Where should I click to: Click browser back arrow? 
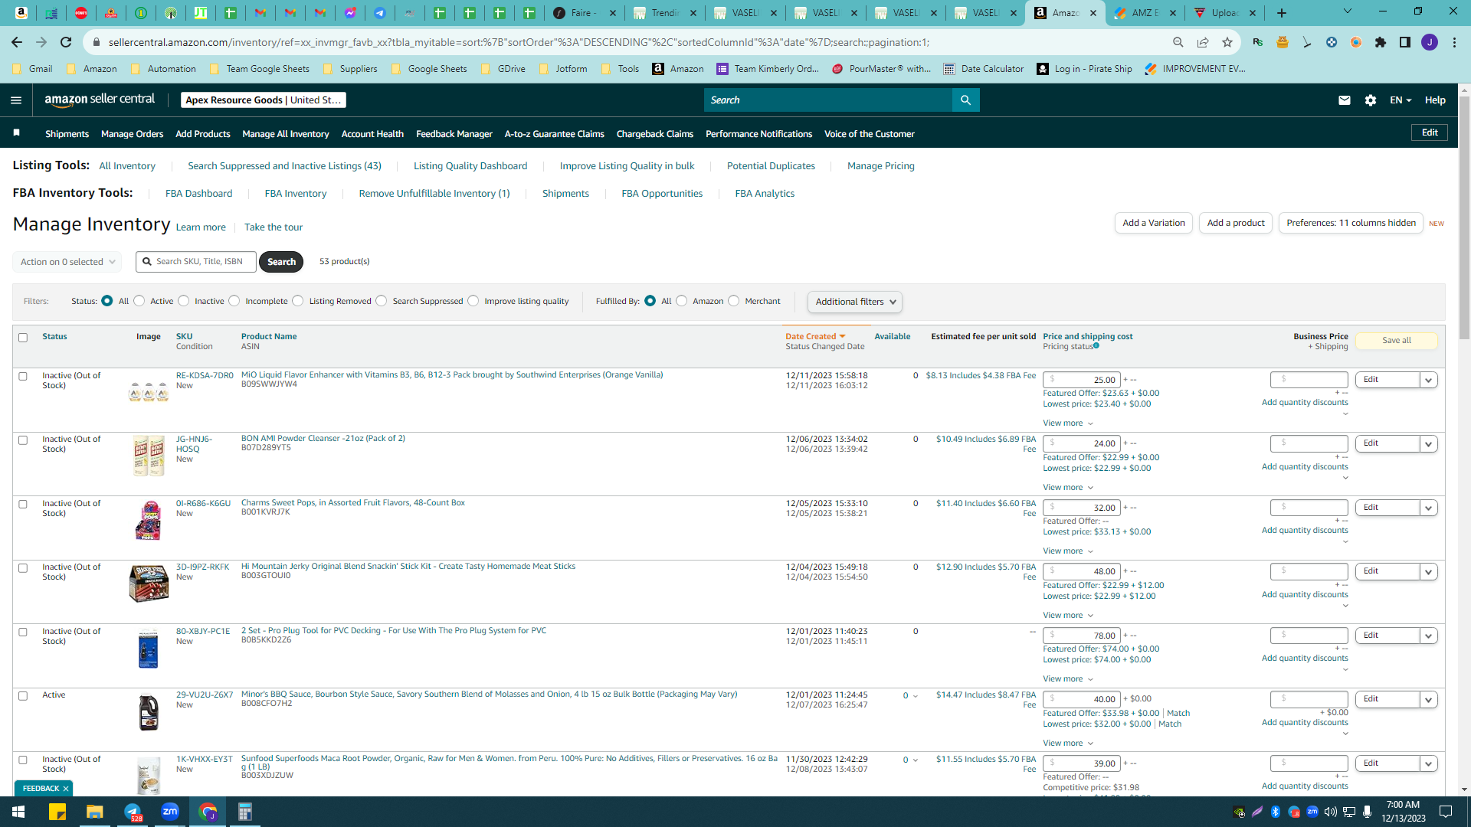coord(17,42)
